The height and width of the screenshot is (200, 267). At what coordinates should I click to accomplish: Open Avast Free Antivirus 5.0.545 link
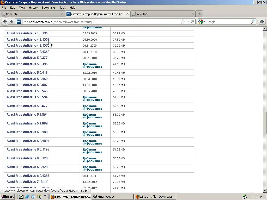tap(27, 91)
